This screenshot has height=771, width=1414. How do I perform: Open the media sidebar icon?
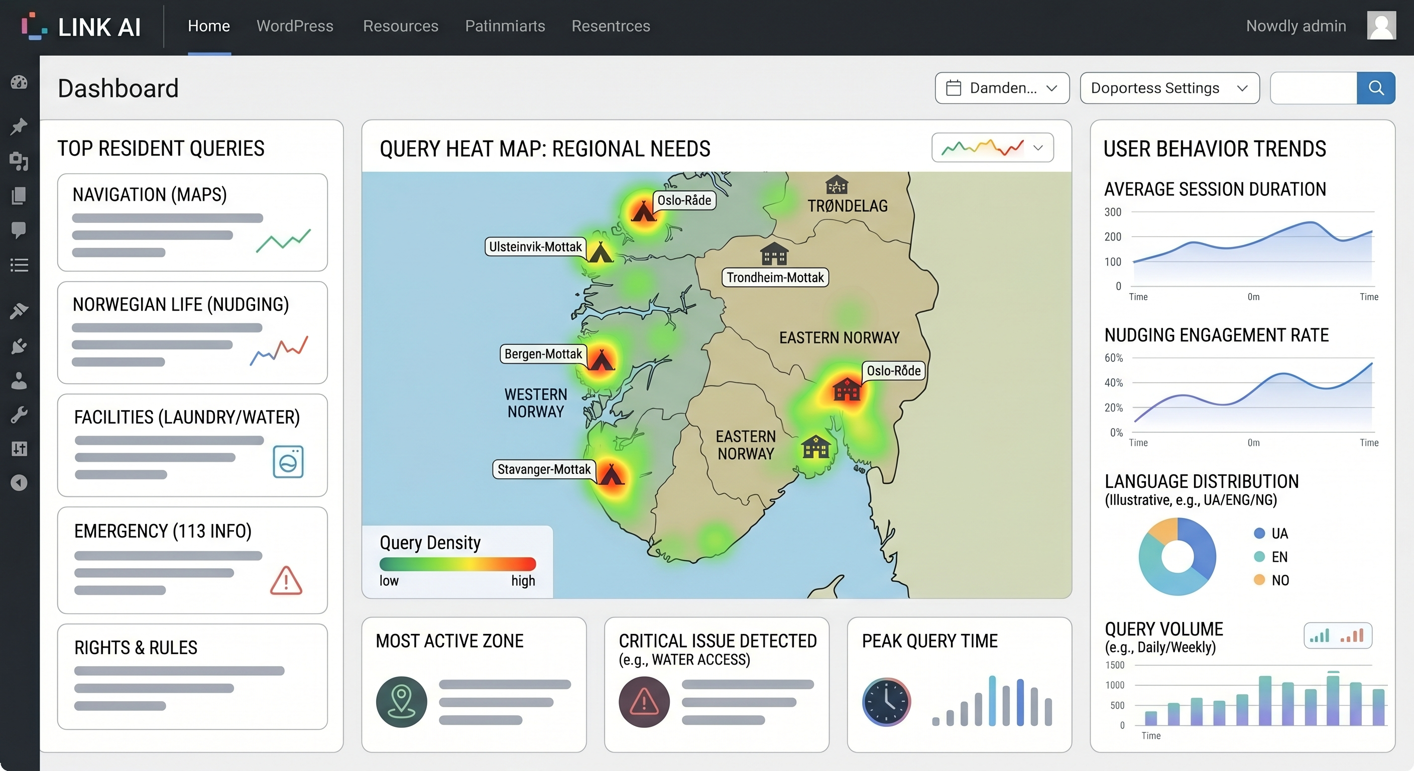click(19, 161)
